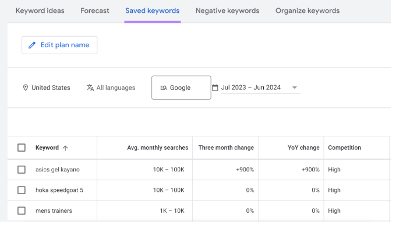396x228 pixels.
Task: Click the pencil icon on Edit plan name
Action: coord(32,45)
